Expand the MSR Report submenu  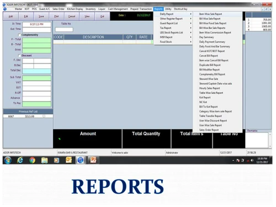tap(173, 37)
